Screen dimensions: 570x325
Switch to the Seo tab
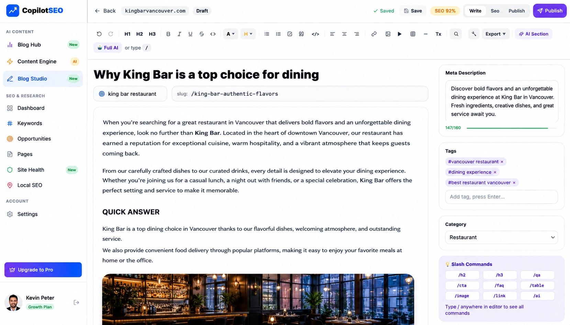click(495, 11)
